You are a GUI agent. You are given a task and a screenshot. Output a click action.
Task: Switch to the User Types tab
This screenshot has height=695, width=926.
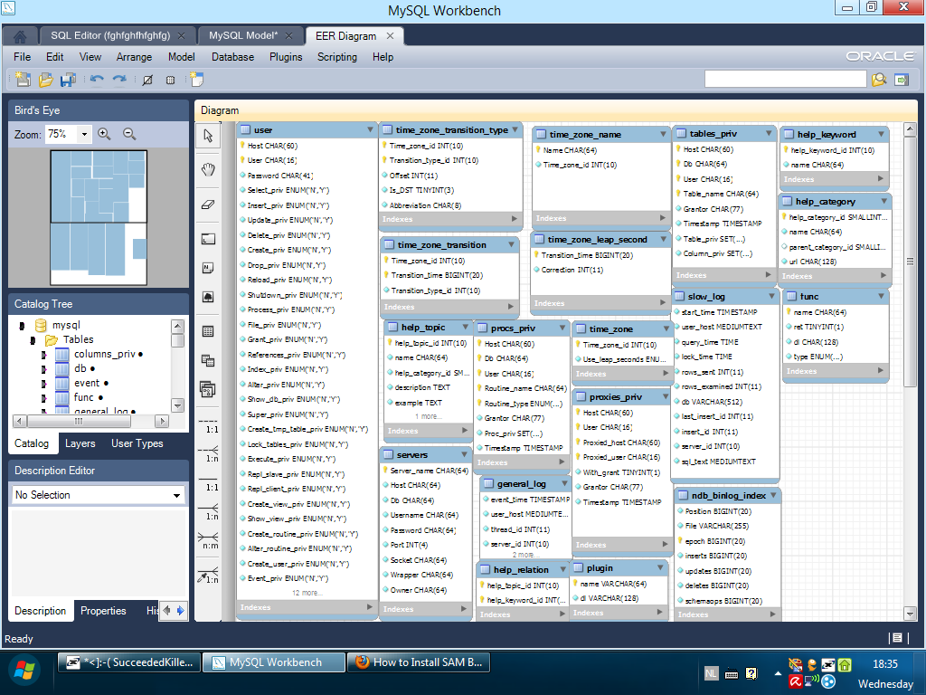tap(137, 443)
